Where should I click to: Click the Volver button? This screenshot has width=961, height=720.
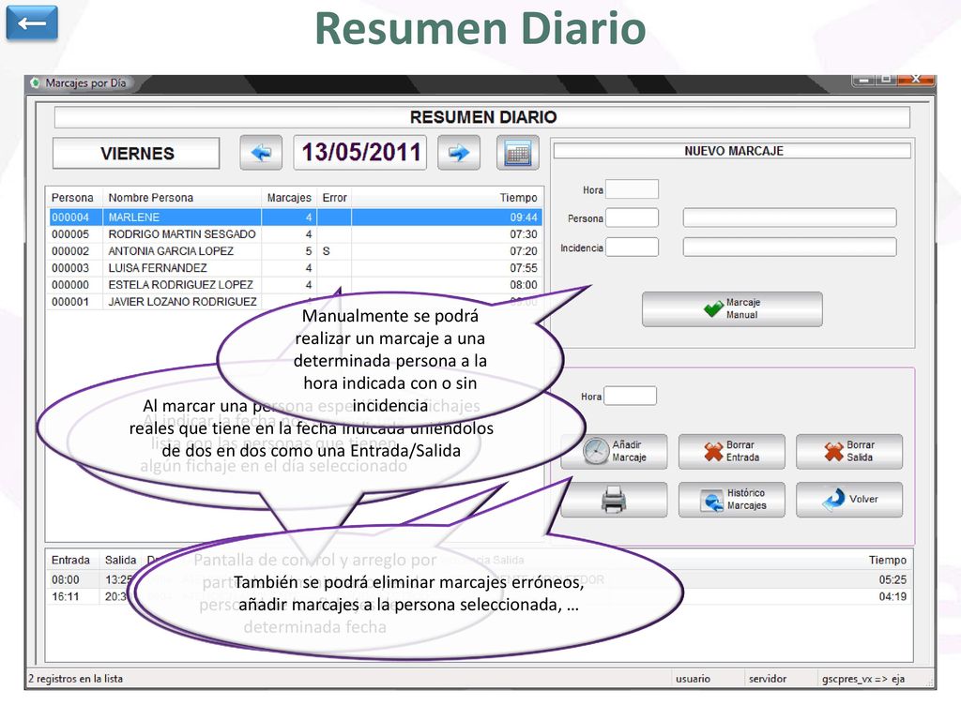click(848, 500)
